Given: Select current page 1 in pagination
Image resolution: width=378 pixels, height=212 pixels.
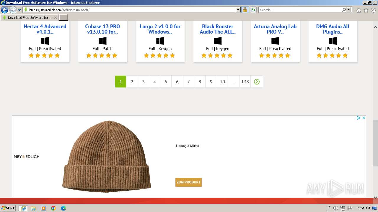Looking at the screenshot, I should click(120, 82).
